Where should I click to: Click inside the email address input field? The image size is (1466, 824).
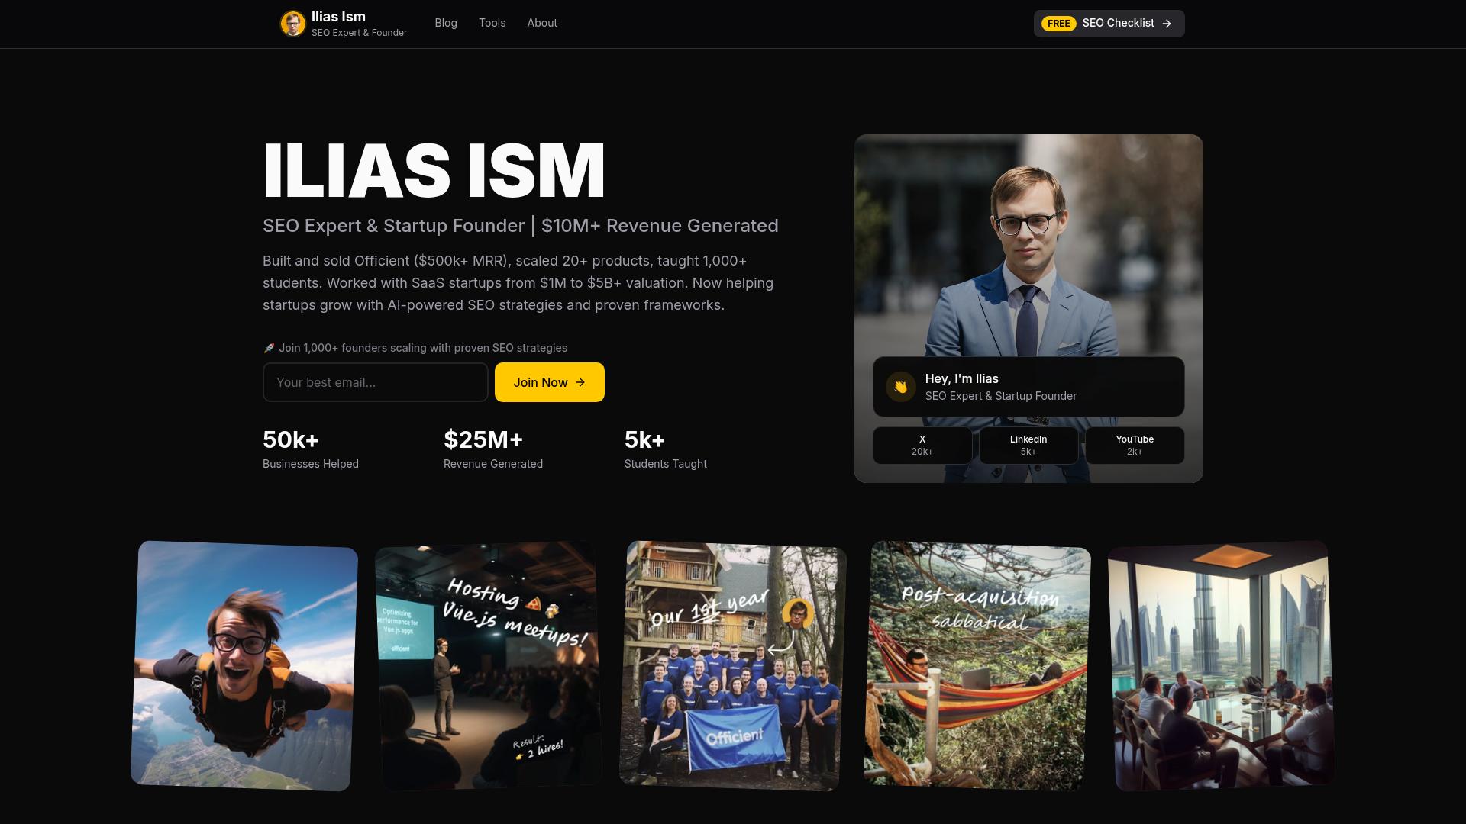(376, 381)
